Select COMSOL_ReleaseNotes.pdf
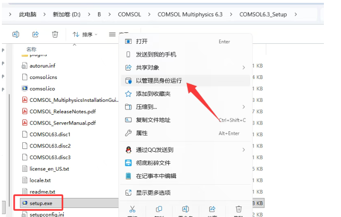Viewport: 341px width, 217px height. tap(63, 111)
